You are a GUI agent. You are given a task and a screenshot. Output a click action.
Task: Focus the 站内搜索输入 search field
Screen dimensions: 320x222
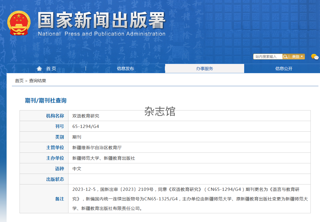pos(267,57)
